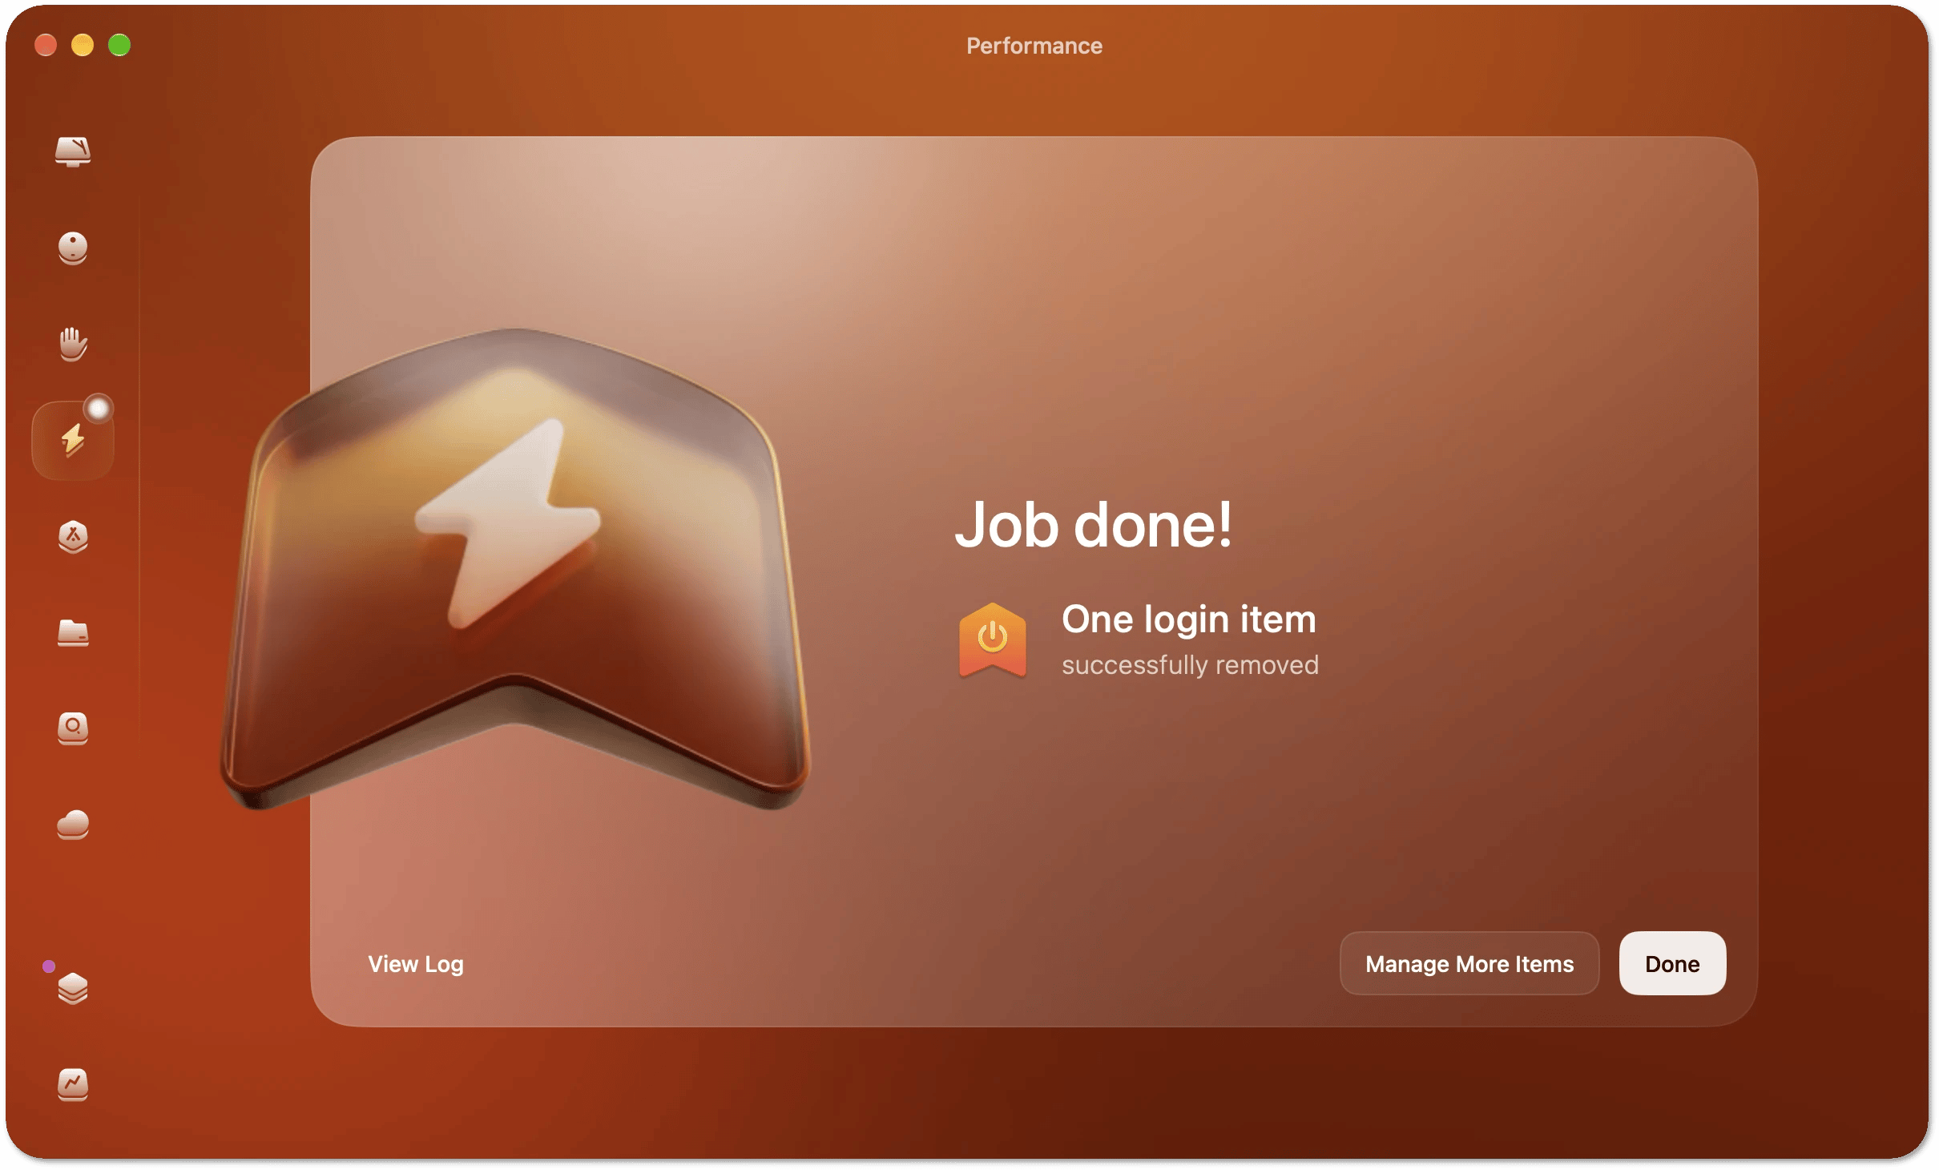Click the Performance window title
This screenshot has height=1170, width=1939.
click(x=1034, y=46)
